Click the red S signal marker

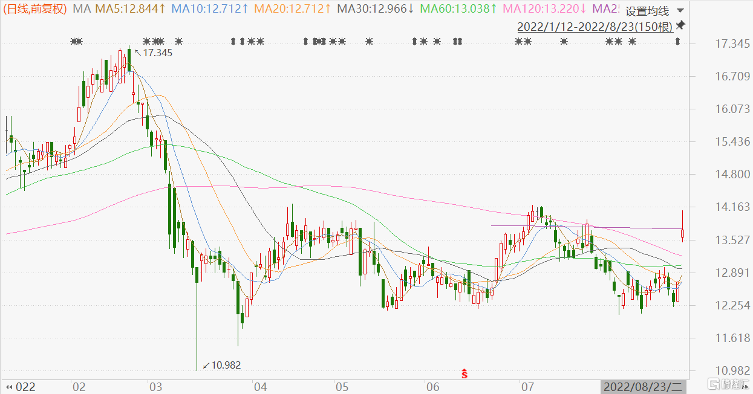tap(465, 373)
